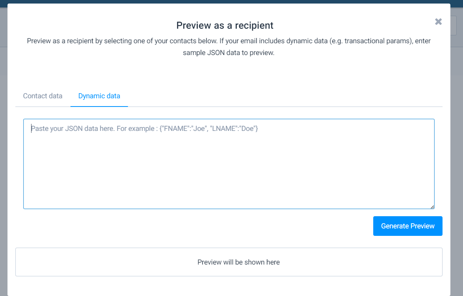463x296 pixels.
Task: Click the dark header bar above dialog
Action: click(231, 2)
